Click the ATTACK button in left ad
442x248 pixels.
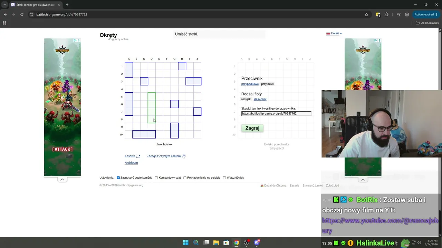(x=62, y=149)
